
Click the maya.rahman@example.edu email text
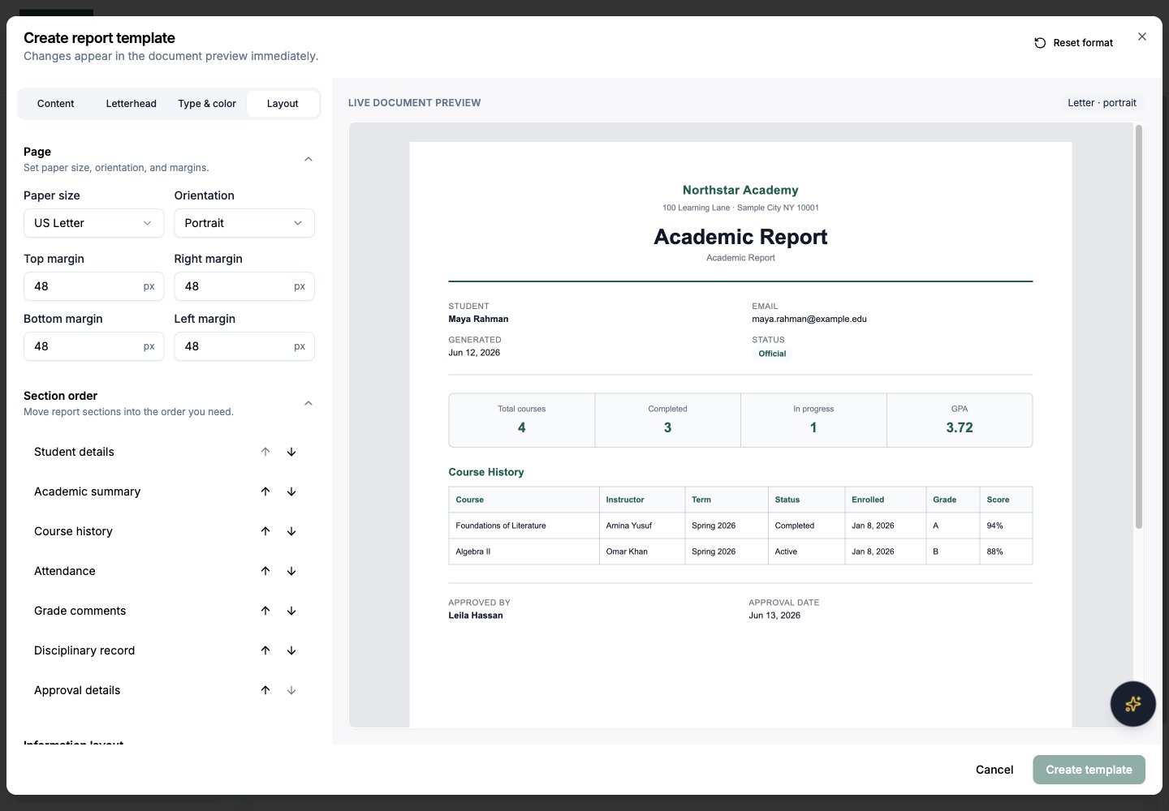[809, 319]
